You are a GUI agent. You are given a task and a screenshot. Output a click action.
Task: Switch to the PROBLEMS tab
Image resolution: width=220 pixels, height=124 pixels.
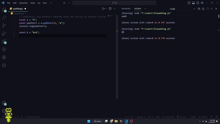[x=126, y=9]
